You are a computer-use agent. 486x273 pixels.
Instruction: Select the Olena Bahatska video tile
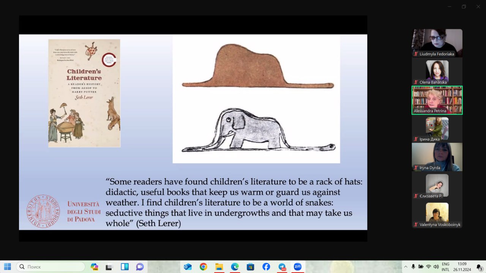(x=437, y=72)
